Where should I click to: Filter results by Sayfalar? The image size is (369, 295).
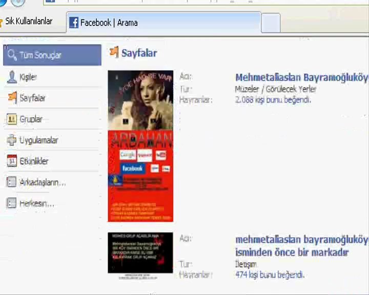coord(52,98)
